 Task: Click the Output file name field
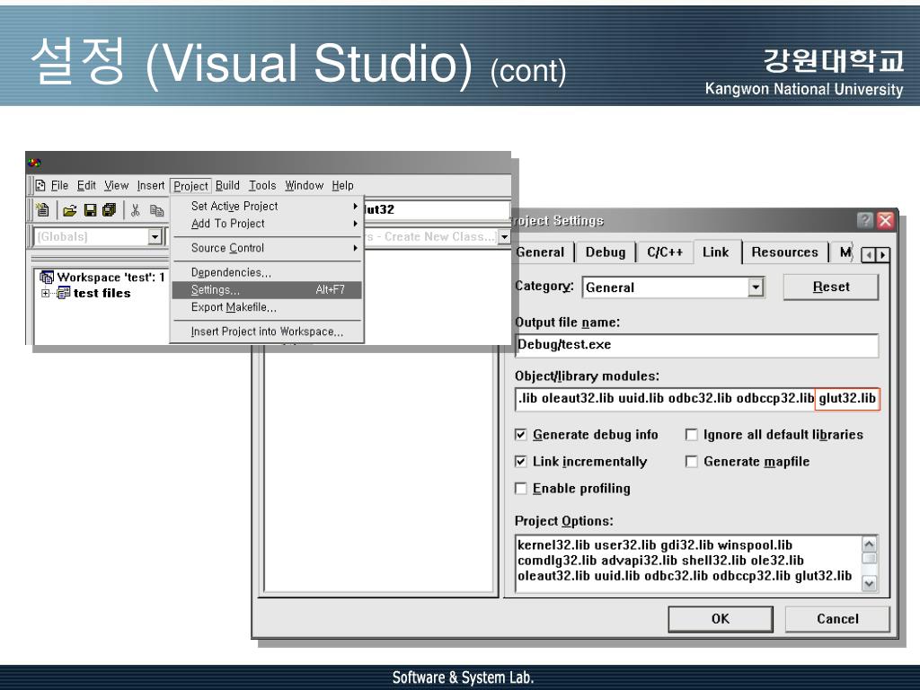coord(696,345)
